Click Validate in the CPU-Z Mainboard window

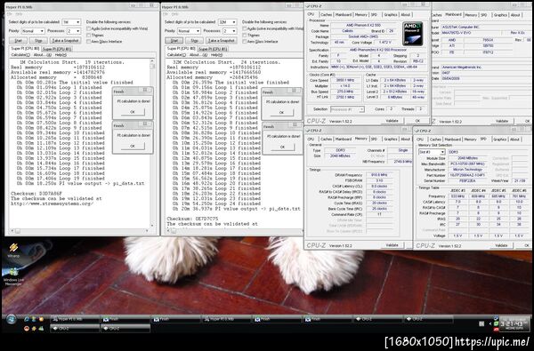(x=502, y=121)
